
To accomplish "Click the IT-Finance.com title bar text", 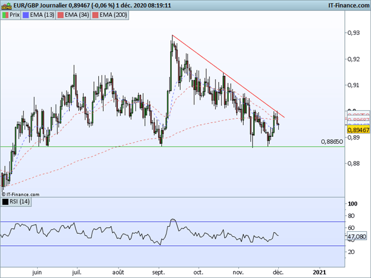I will coord(349,5).
